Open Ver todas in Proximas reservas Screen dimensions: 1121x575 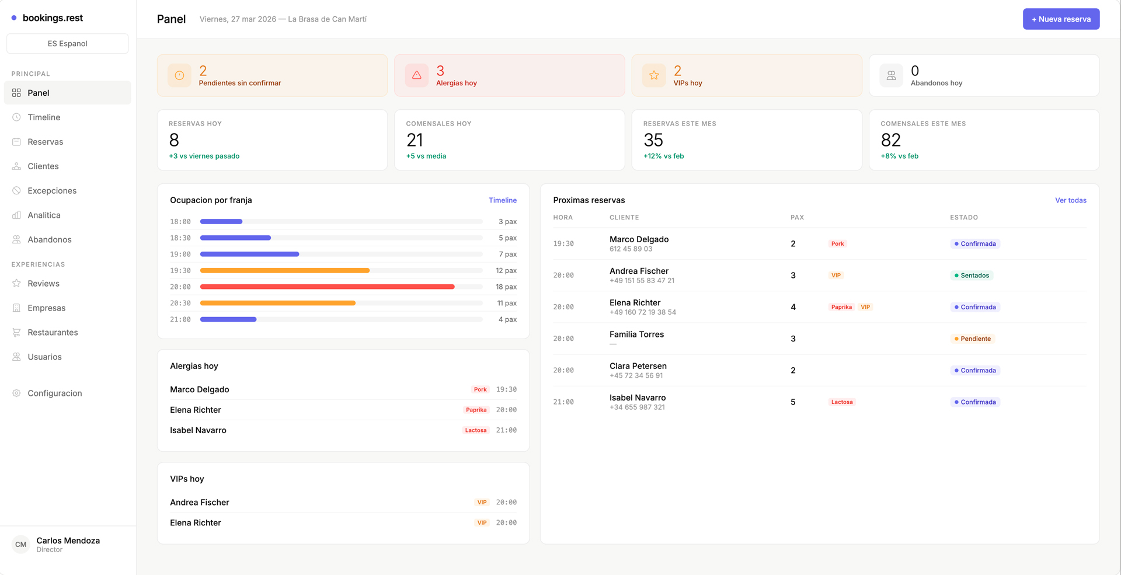coord(1071,200)
